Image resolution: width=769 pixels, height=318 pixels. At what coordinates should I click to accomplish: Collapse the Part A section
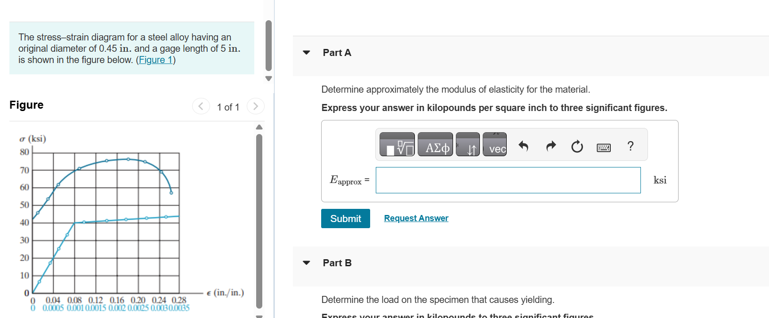[307, 53]
